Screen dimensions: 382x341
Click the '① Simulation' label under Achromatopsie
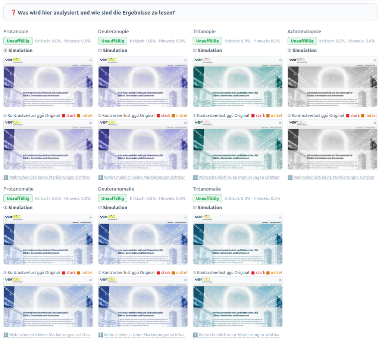[302, 50]
